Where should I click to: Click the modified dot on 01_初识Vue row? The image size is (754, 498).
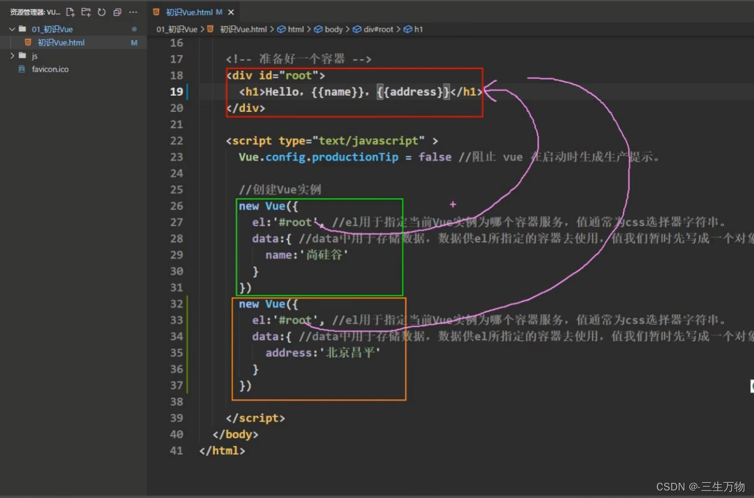(134, 29)
